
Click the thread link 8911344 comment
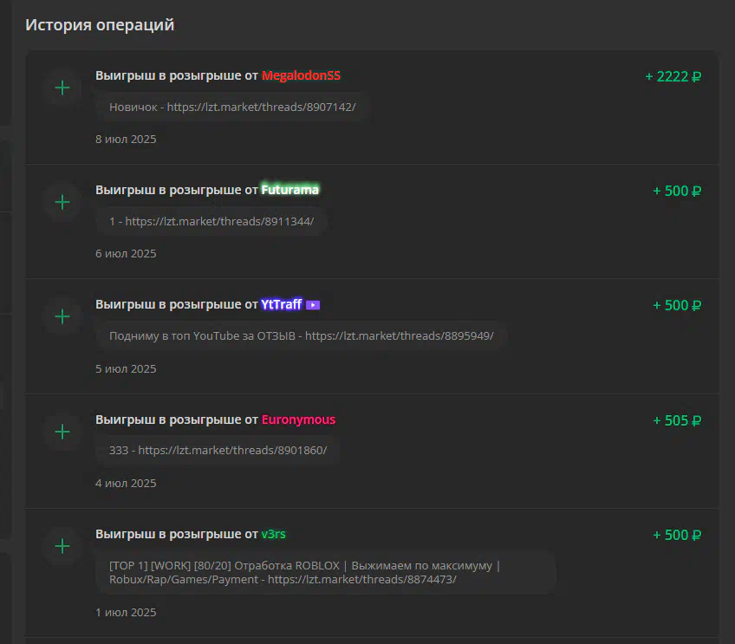coord(211,221)
